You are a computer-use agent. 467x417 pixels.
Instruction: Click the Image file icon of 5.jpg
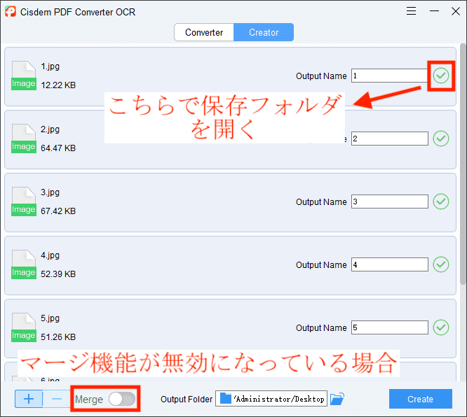click(x=24, y=327)
